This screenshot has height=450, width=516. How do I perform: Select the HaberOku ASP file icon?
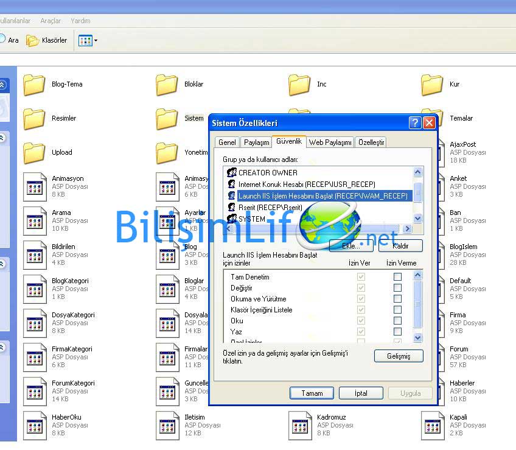[35, 425]
